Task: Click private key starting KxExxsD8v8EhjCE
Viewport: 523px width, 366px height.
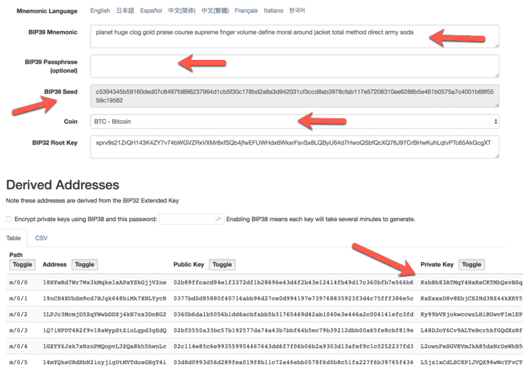Action: click(x=471, y=298)
